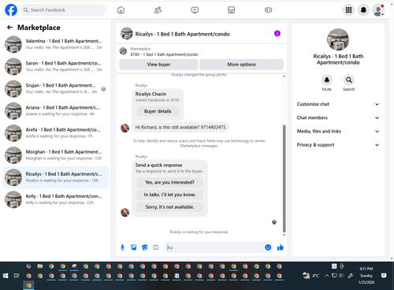
Task: Open the Srujan apartment conversation
Action: tap(55, 88)
